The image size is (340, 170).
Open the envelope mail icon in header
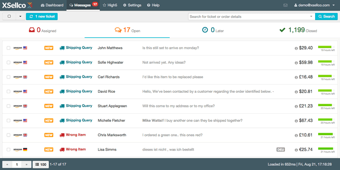tap(286, 5)
